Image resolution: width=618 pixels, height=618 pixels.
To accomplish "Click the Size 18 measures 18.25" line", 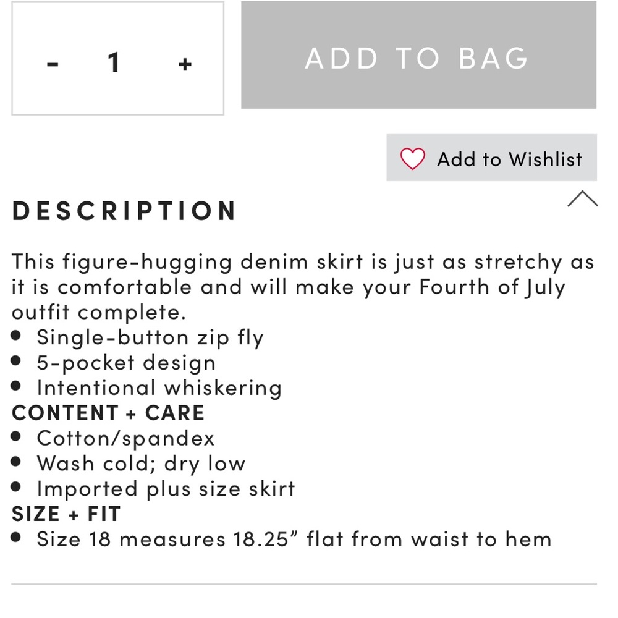I will 294,539.
